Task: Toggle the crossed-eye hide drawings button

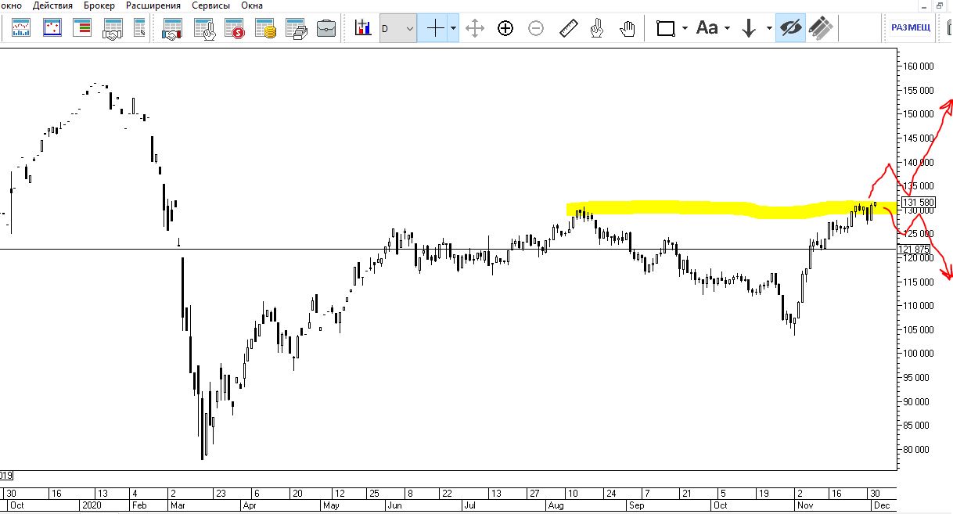Action: pos(791,29)
